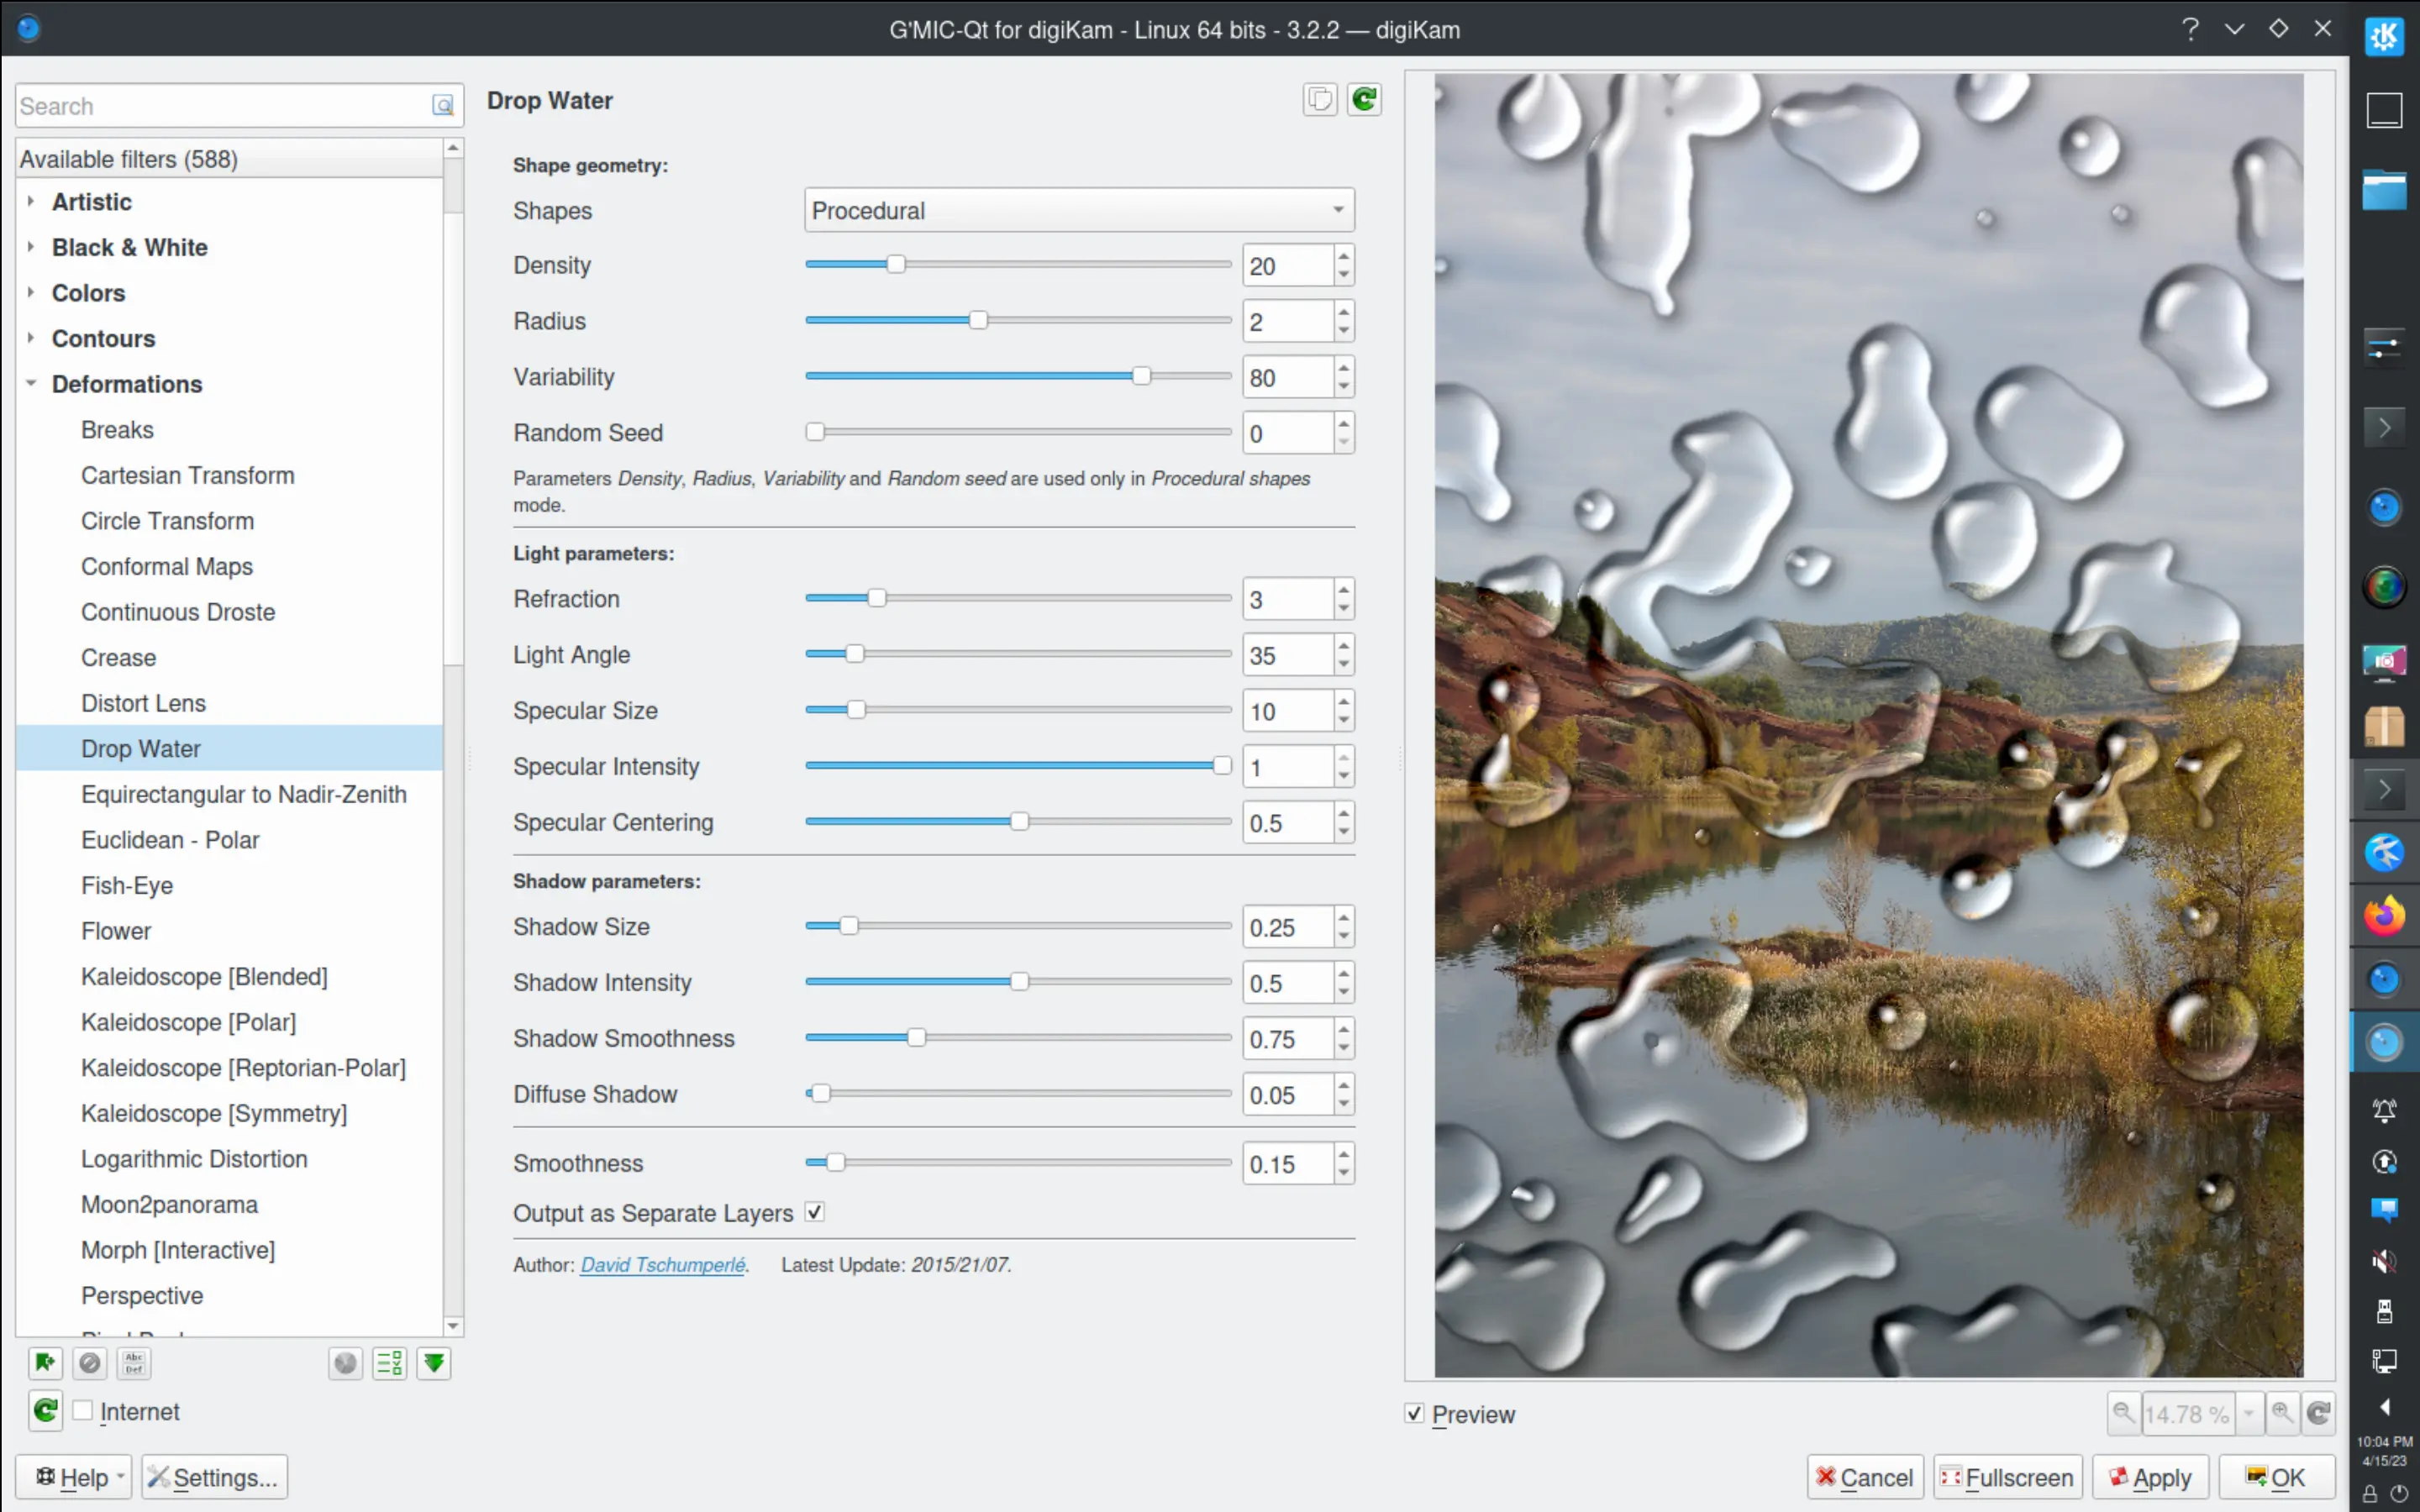2420x1512 pixels.
Task: Apply the current filter settings
Action: [2151, 1476]
